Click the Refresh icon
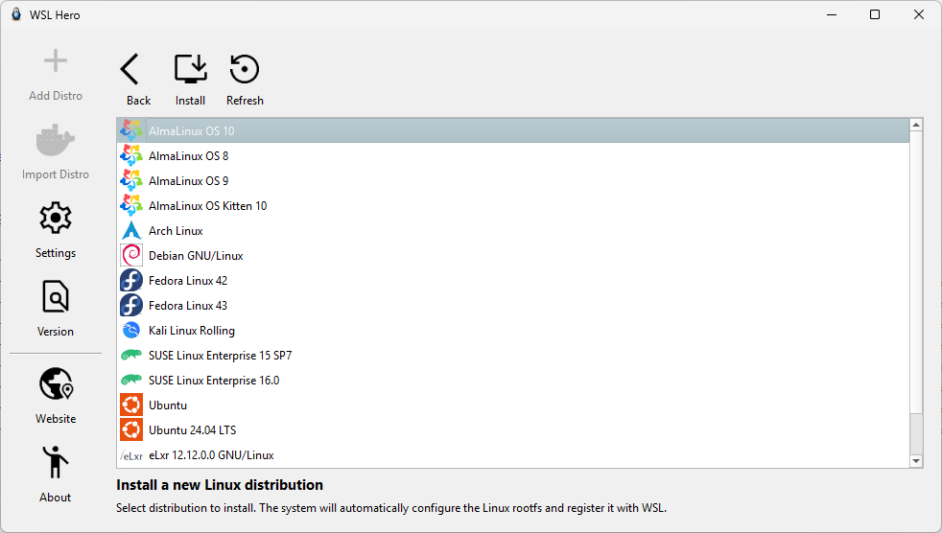 (x=245, y=70)
